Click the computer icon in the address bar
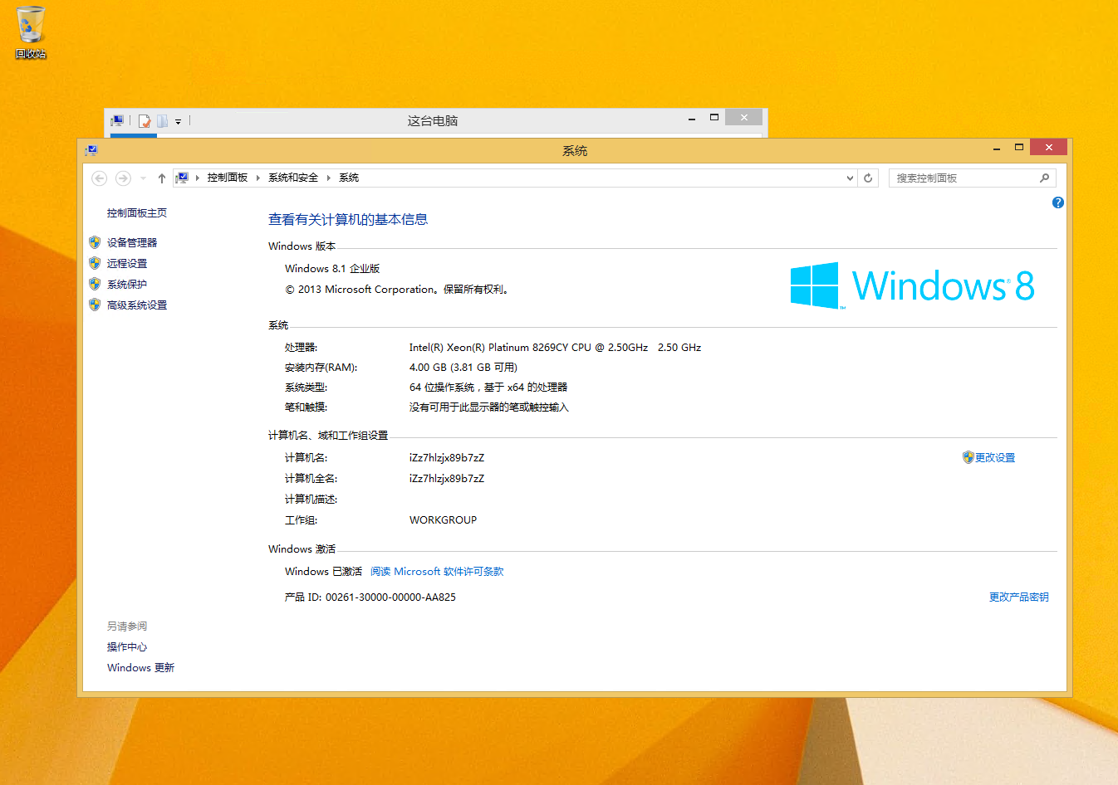This screenshot has height=785, width=1118. 183,178
